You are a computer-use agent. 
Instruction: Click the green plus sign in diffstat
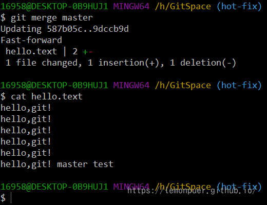pos(85,52)
